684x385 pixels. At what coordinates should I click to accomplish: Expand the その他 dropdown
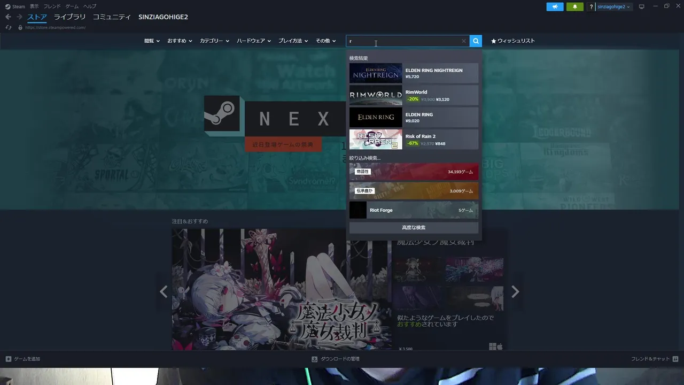click(325, 41)
